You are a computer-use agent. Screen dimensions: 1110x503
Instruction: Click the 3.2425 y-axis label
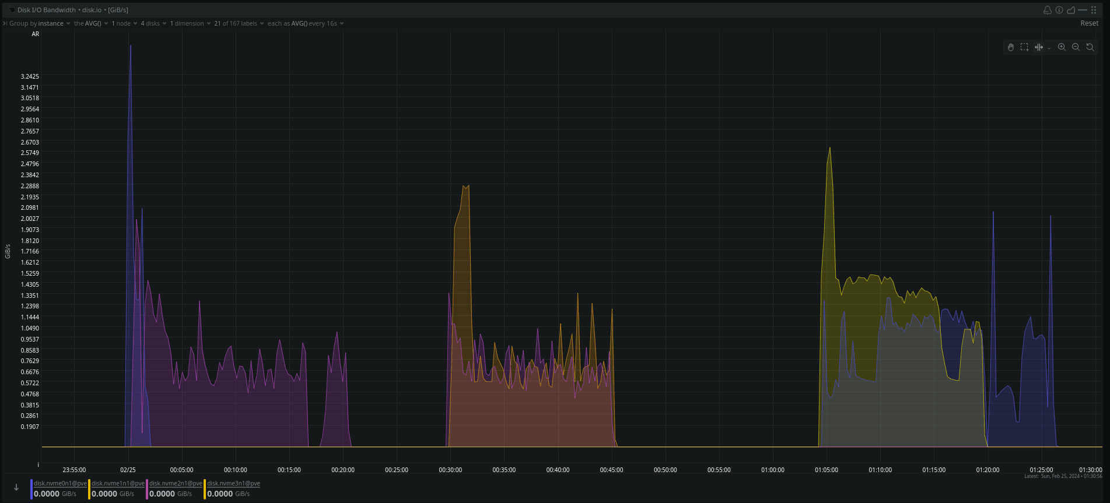[x=30, y=76]
